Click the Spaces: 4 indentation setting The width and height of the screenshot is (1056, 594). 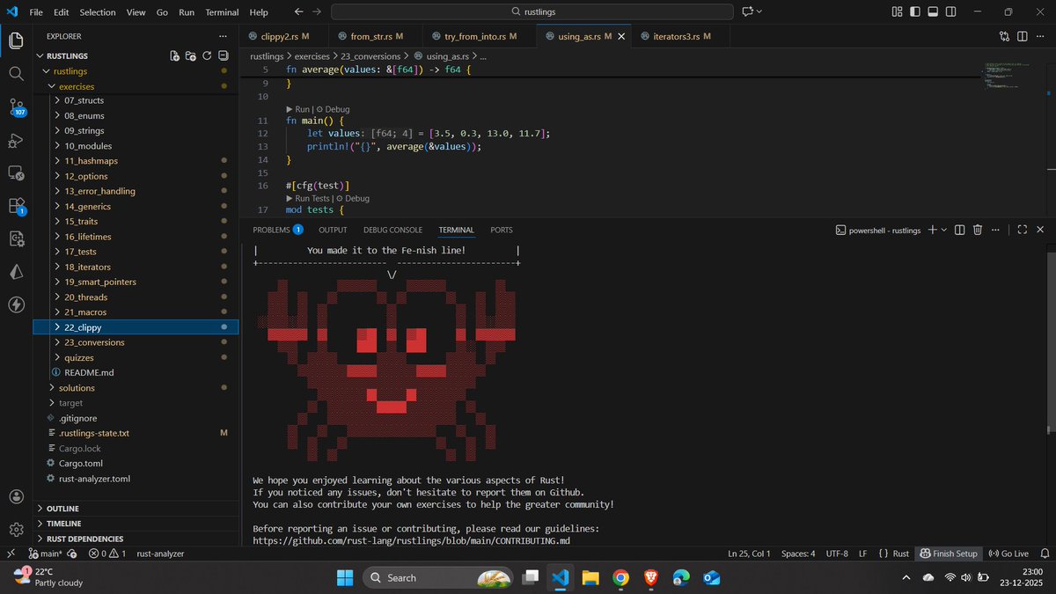[x=798, y=554]
